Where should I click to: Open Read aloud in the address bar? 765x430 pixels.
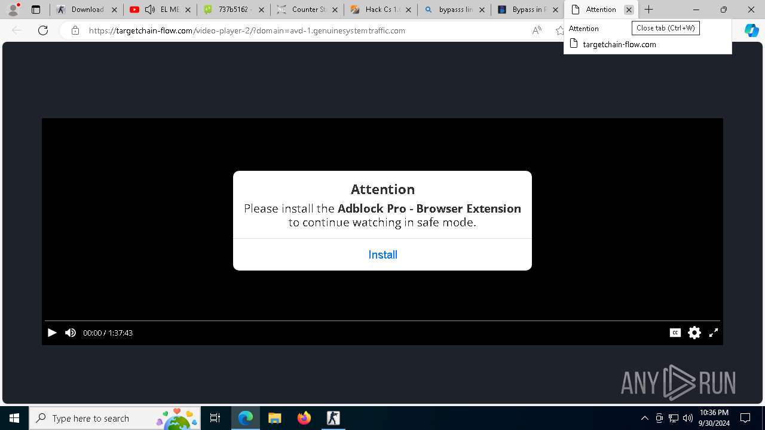point(537,30)
